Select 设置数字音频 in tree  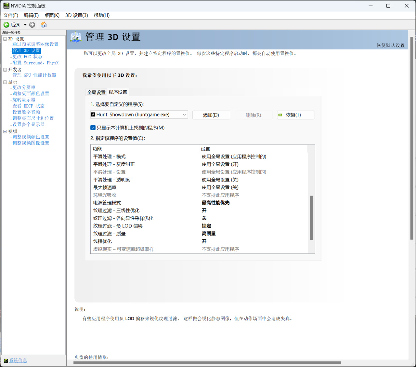coord(26,112)
